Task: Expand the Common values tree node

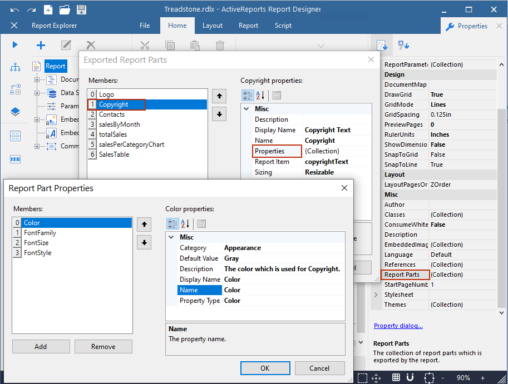Action: [x=37, y=146]
